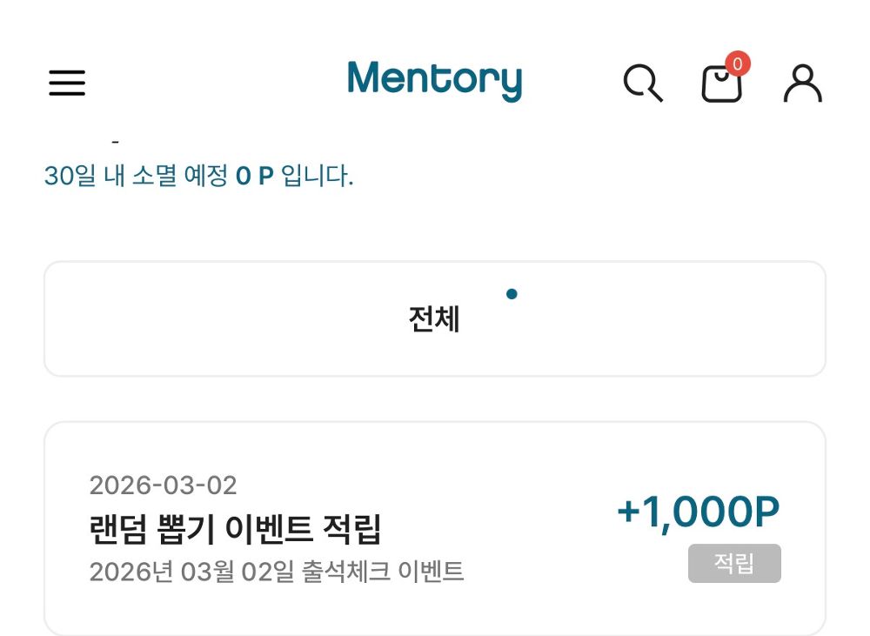
Task: Enable showing only earned points
Action: coord(734,564)
